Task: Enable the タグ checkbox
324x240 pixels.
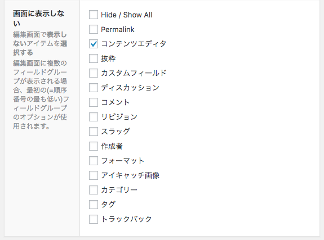Action: click(94, 205)
